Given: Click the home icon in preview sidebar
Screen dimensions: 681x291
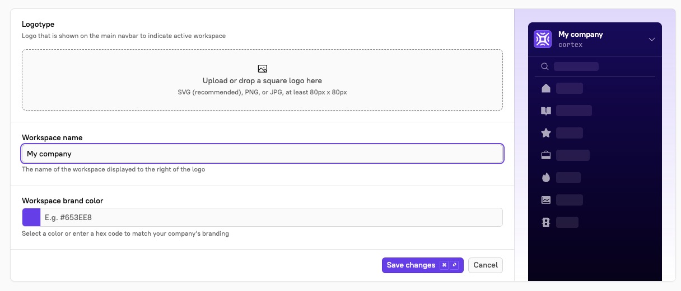Looking at the screenshot, I should tap(546, 88).
